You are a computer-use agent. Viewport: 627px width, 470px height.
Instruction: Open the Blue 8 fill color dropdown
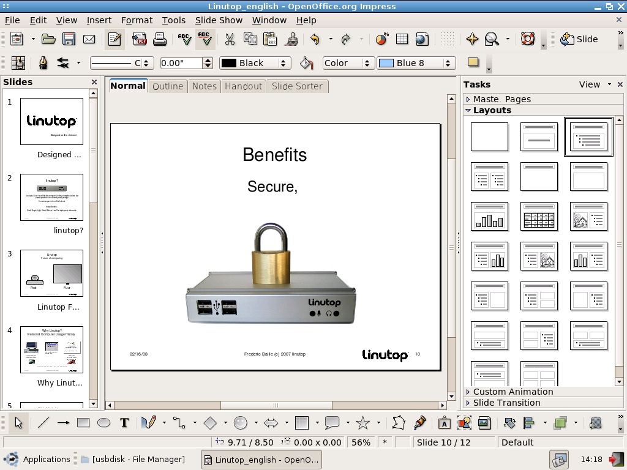(416, 63)
